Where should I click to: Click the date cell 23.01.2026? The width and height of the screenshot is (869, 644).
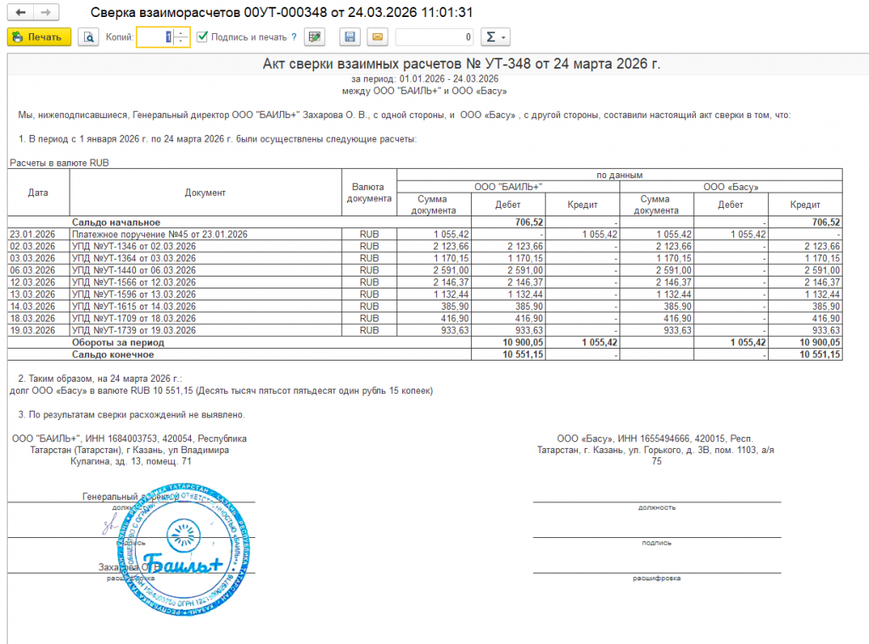(x=38, y=234)
